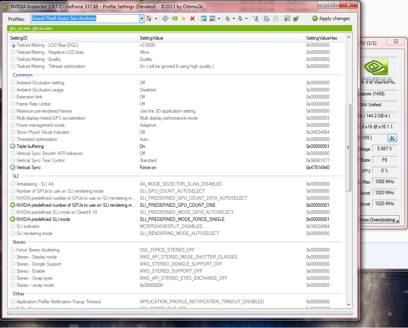Image resolution: width=408 pixels, height=328 pixels.
Task: Select 'Force on' value for Vertical Sync
Action: tap(148, 168)
